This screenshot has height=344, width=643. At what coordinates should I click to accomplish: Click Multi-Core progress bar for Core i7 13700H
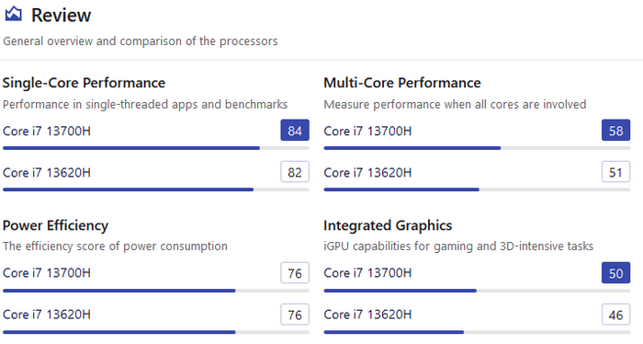click(x=477, y=148)
